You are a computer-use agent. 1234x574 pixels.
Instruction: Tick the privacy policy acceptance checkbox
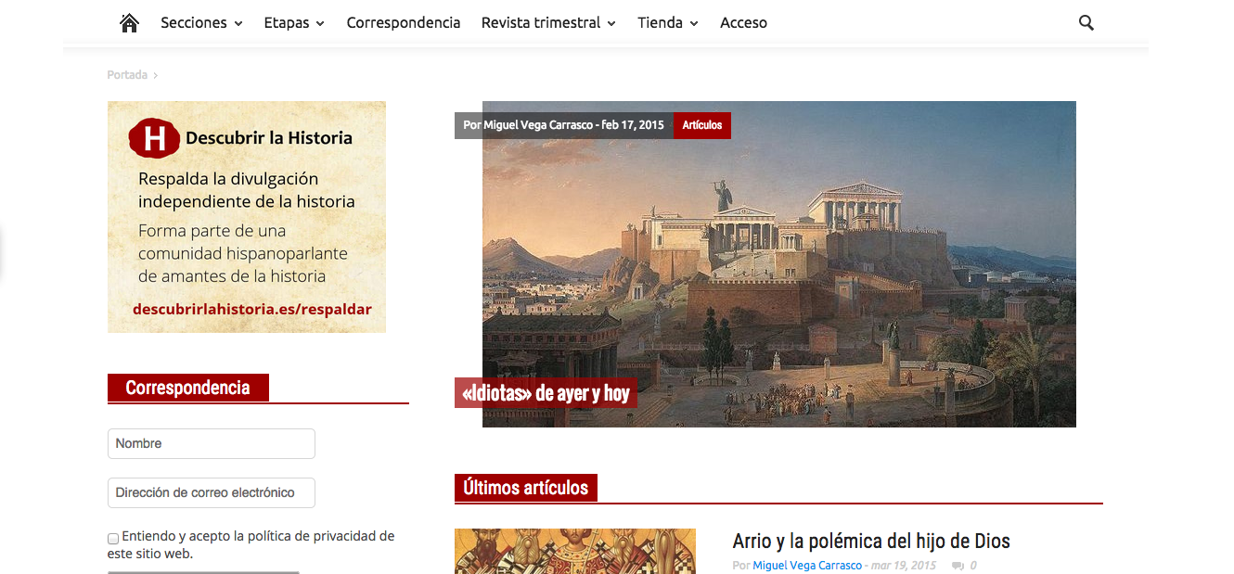(x=113, y=538)
